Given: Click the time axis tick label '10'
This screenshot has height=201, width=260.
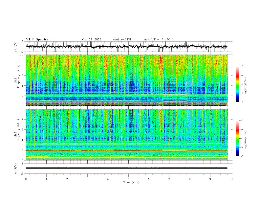Looking at the screenshot, I should pos(231,179).
